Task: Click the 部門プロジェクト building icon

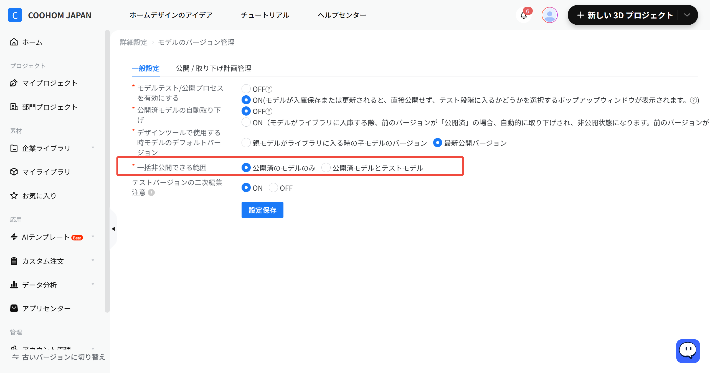Action: pos(14,107)
